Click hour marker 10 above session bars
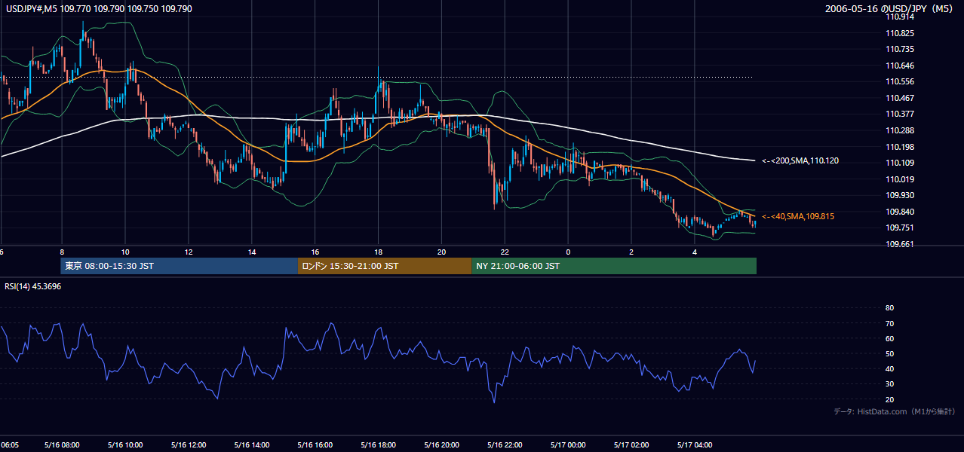Image resolution: width=964 pixels, height=452 pixels. [125, 252]
